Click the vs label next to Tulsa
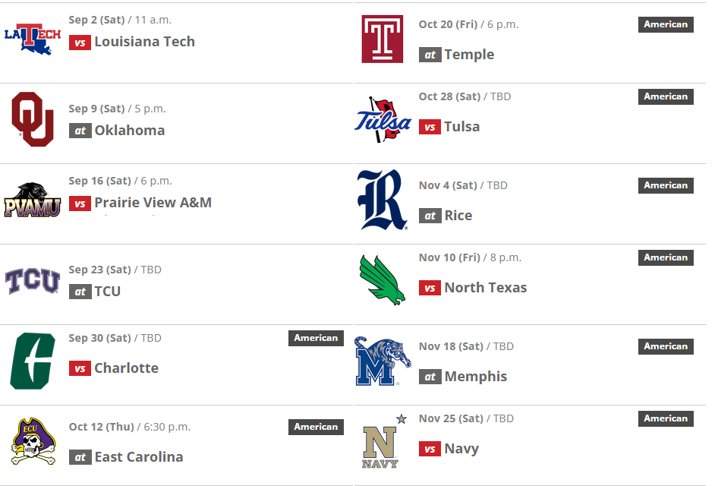This screenshot has width=718, height=486. click(x=430, y=127)
